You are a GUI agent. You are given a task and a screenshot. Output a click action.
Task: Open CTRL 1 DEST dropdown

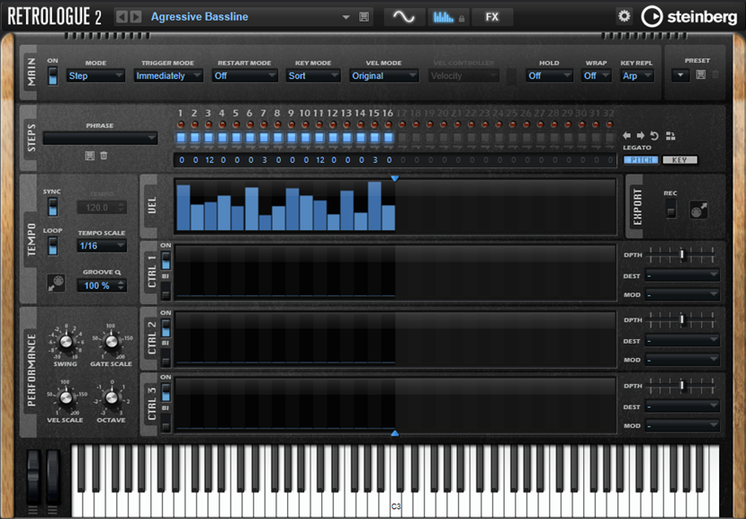coord(682,275)
